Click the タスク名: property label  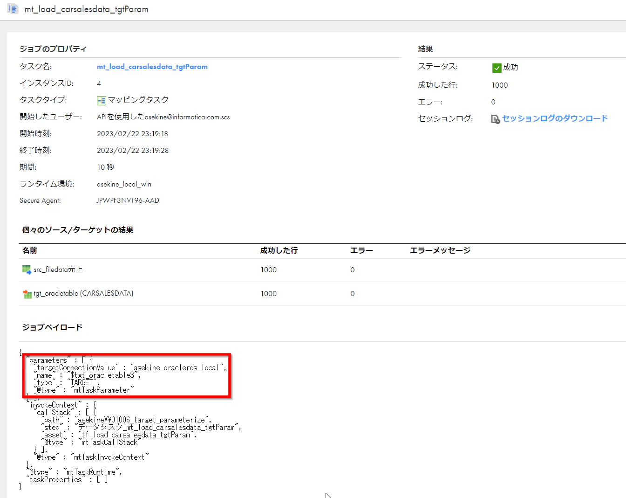click(x=35, y=66)
